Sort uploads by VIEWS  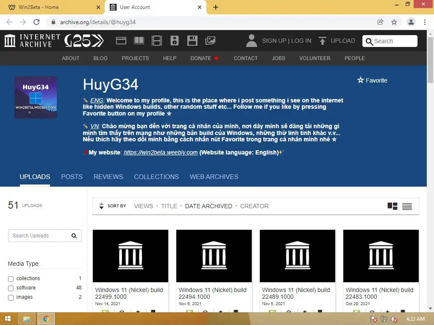click(x=143, y=206)
